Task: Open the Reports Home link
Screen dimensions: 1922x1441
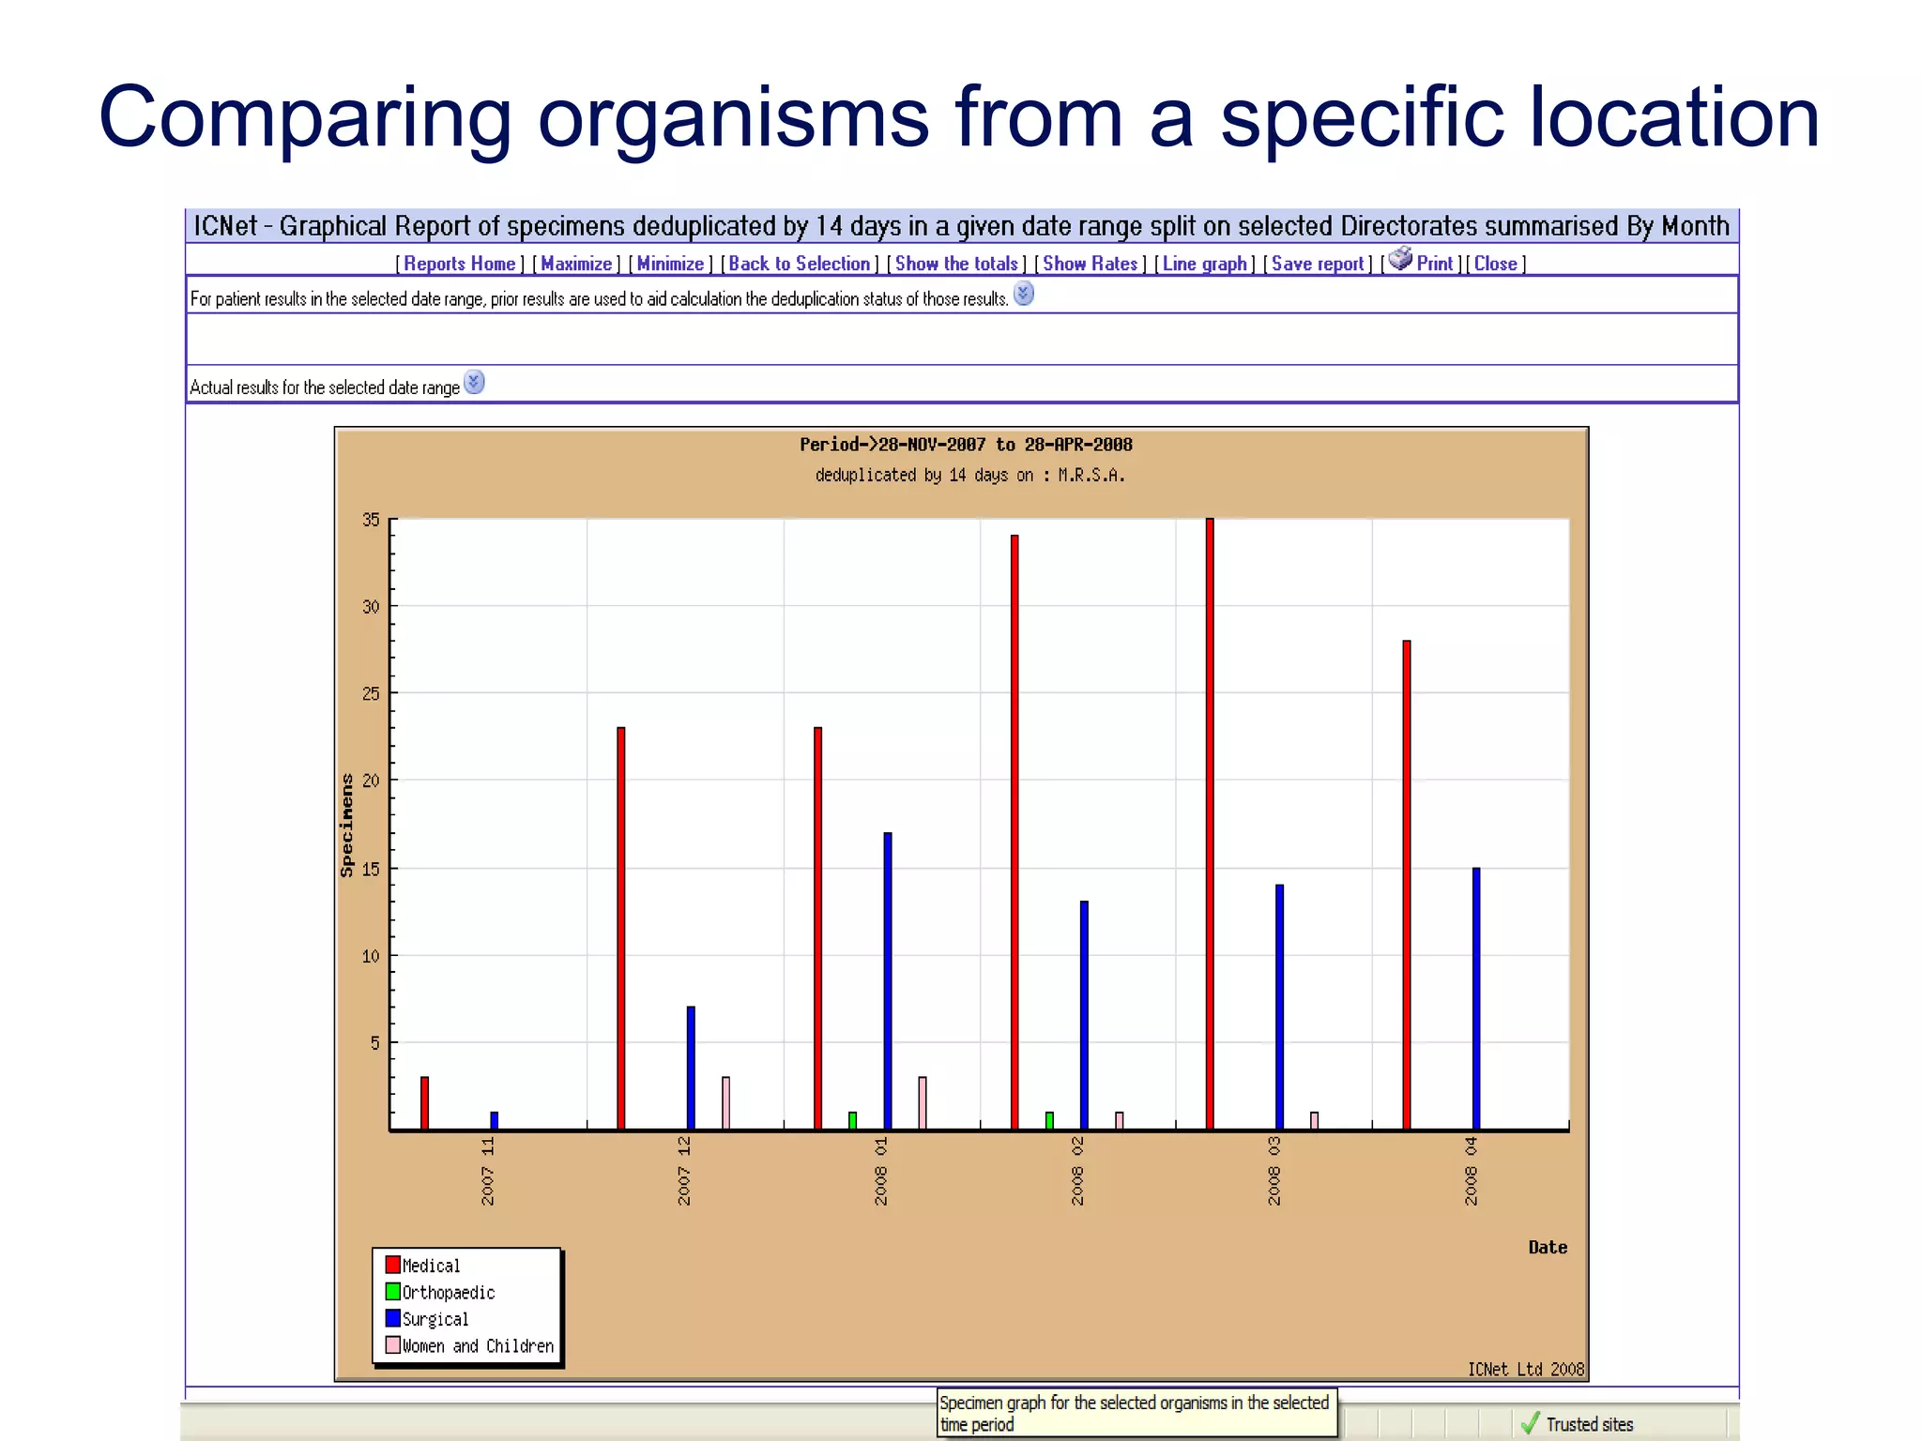Action: tap(459, 264)
